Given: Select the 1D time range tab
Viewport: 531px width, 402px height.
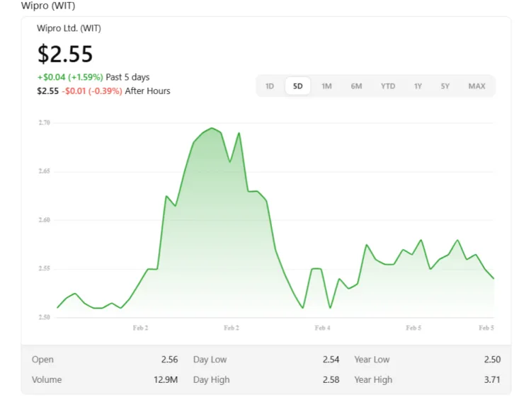Looking at the screenshot, I should (x=270, y=86).
